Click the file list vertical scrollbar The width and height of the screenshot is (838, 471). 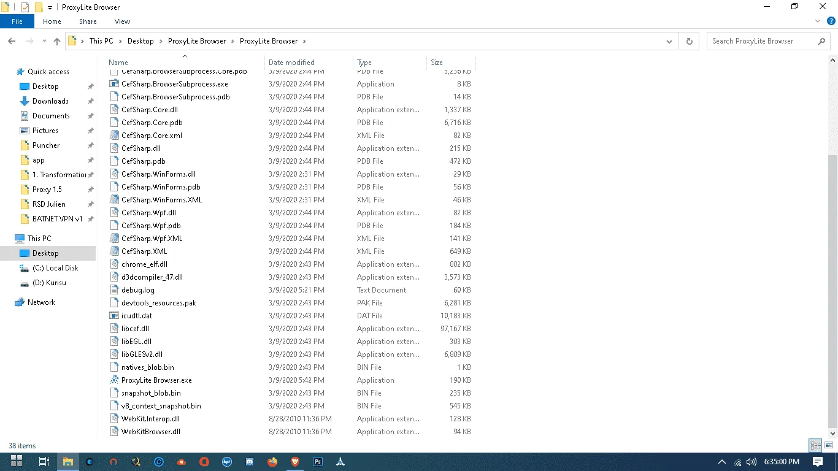(833, 290)
